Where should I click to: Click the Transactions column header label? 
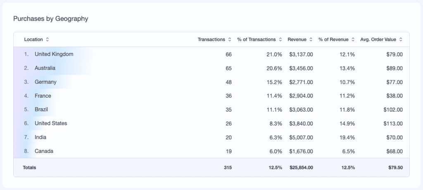pos(211,40)
